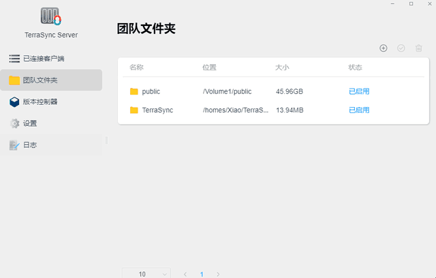The image size is (436, 278).
Task: Select the TerraSync folder name
Action: (157, 110)
